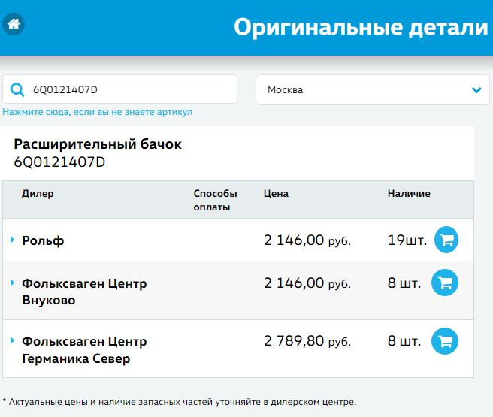Click Рольф price 2 146,00 руб.
The width and height of the screenshot is (493, 417).
point(307,240)
